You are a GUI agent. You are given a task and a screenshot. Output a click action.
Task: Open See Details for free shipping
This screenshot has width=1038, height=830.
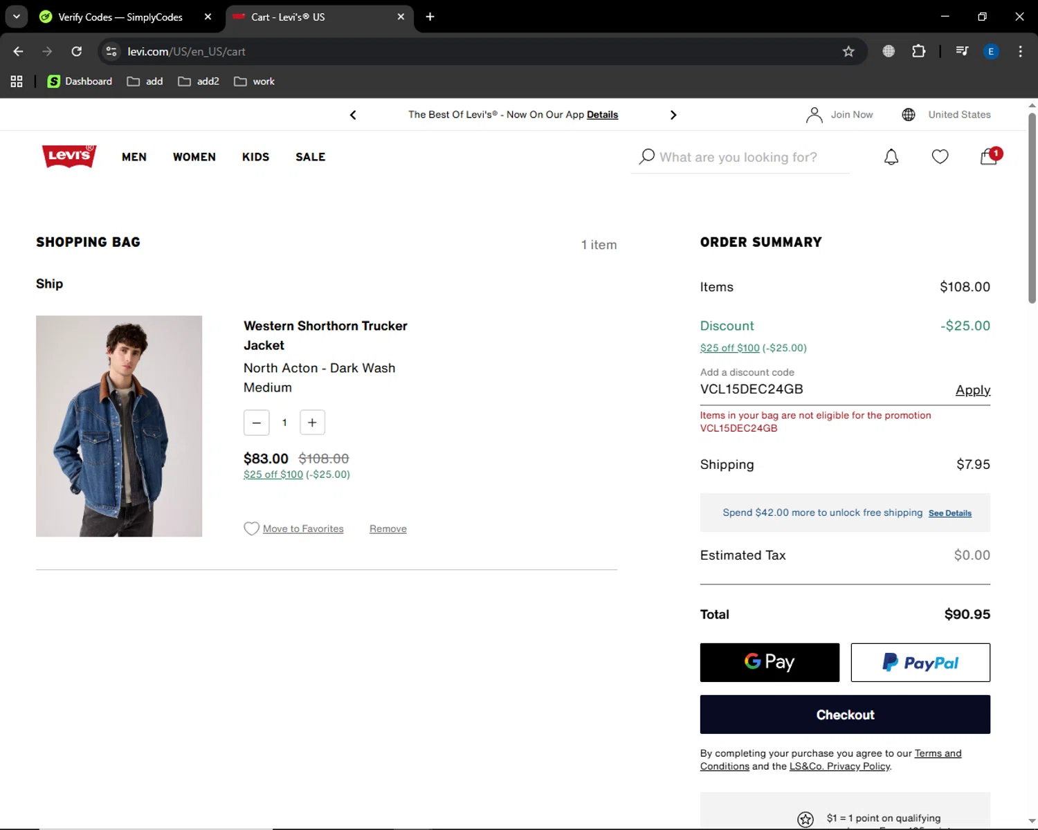[950, 513]
